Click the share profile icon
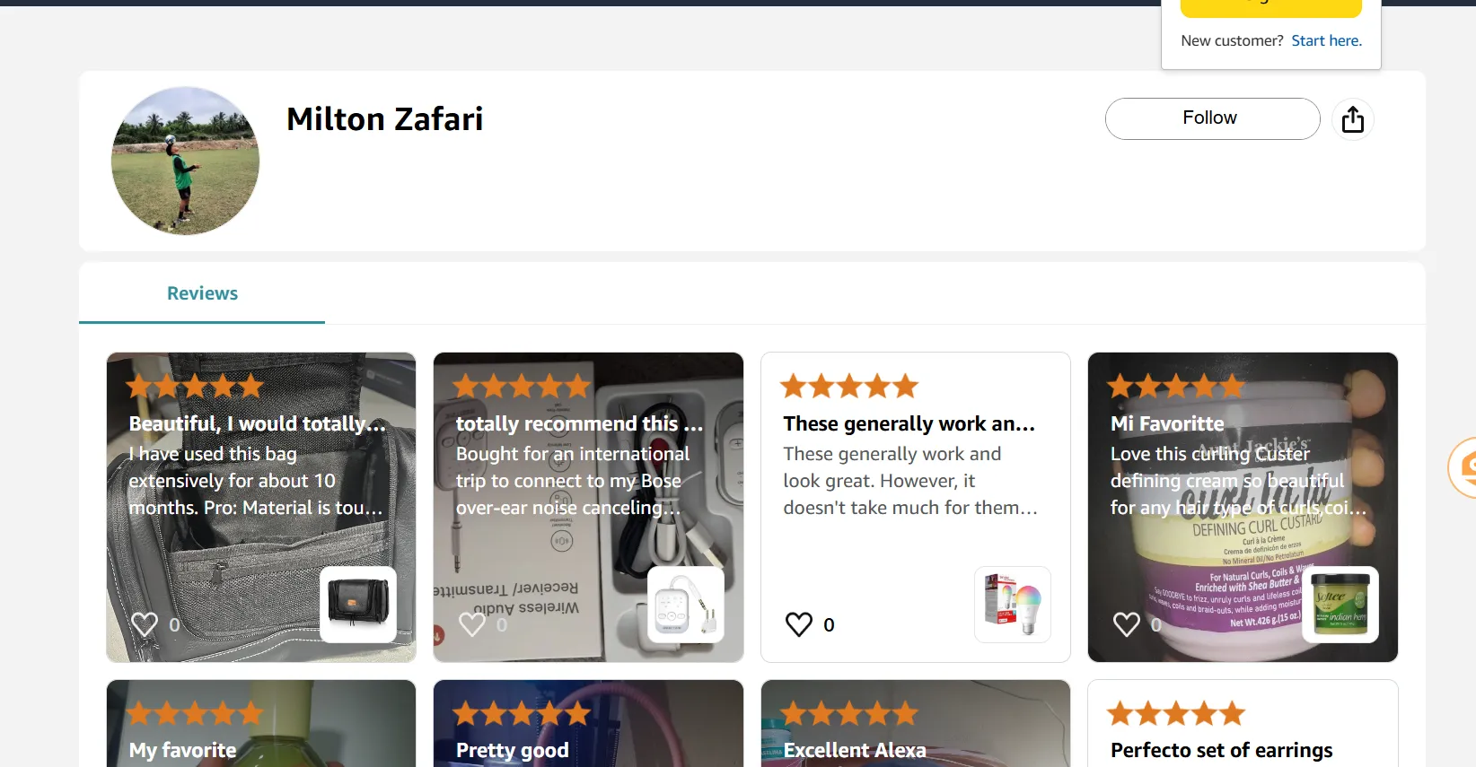Viewport: 1476px width, 767px height. click(1352, 119)
